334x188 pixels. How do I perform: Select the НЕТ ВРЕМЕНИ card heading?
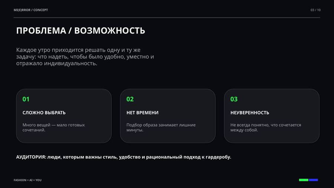(142, 113)
